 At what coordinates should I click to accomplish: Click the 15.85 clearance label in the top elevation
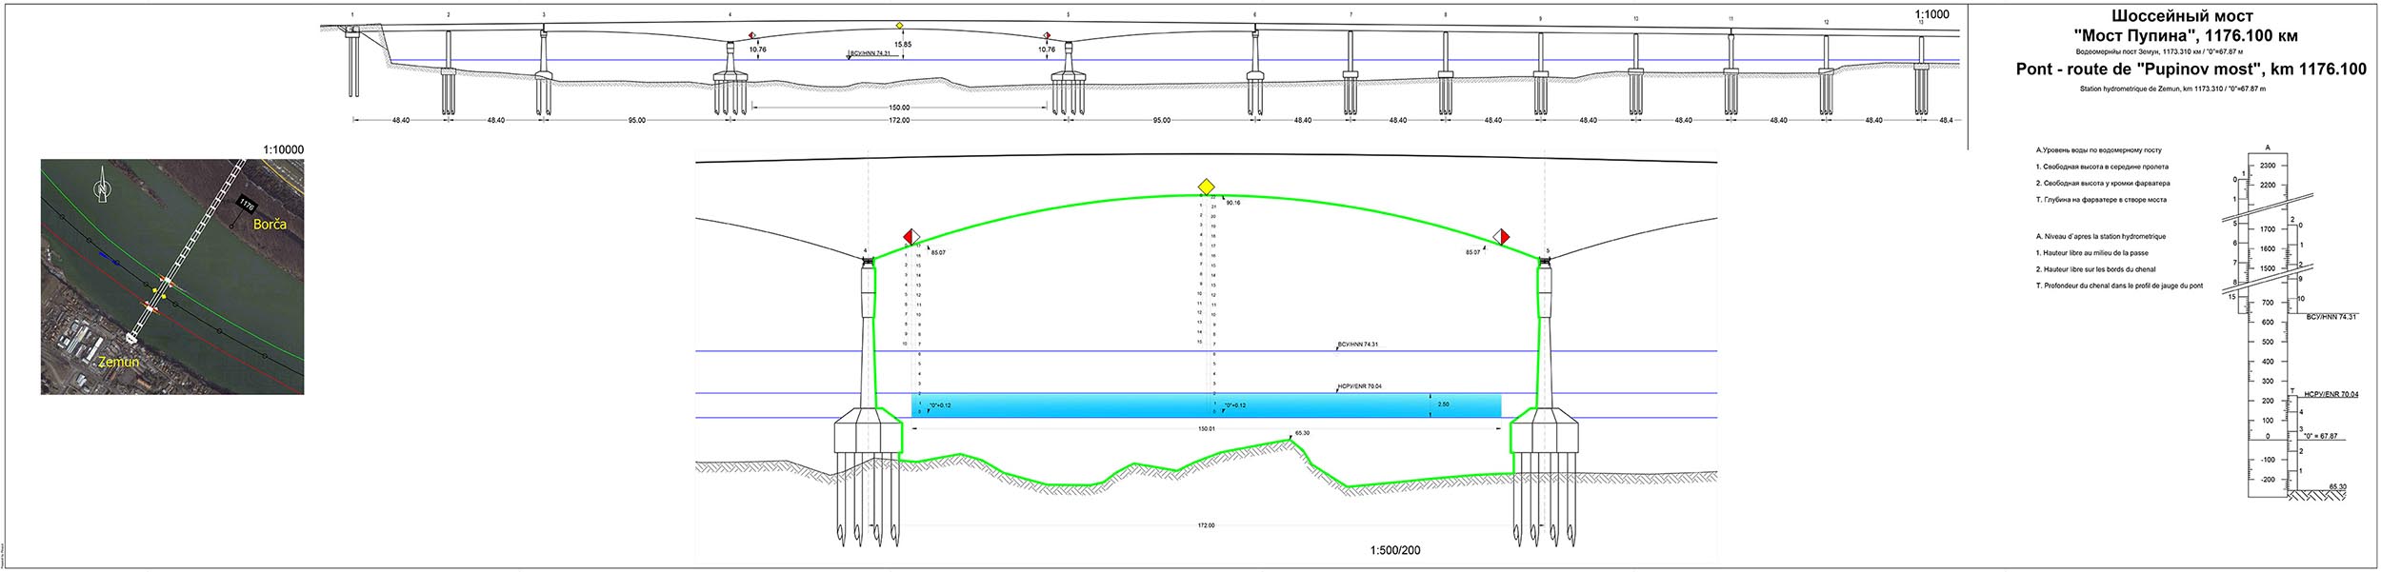(x=902, y=45)
